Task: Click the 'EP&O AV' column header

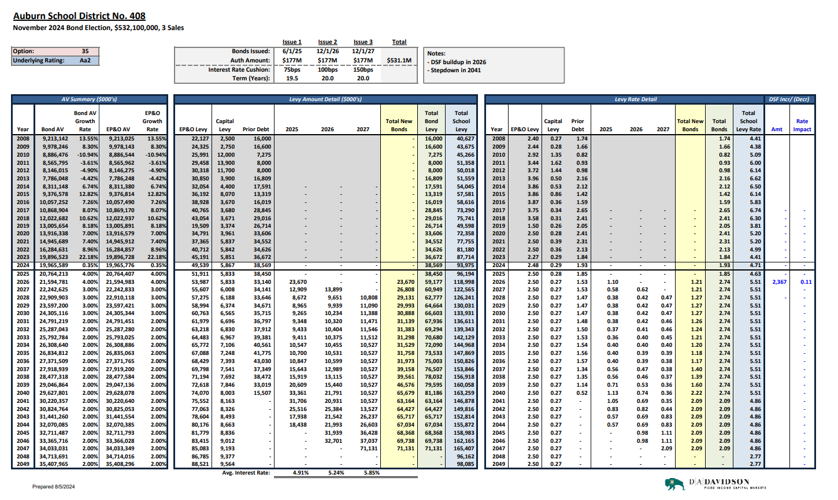Action: pos(118,129)
